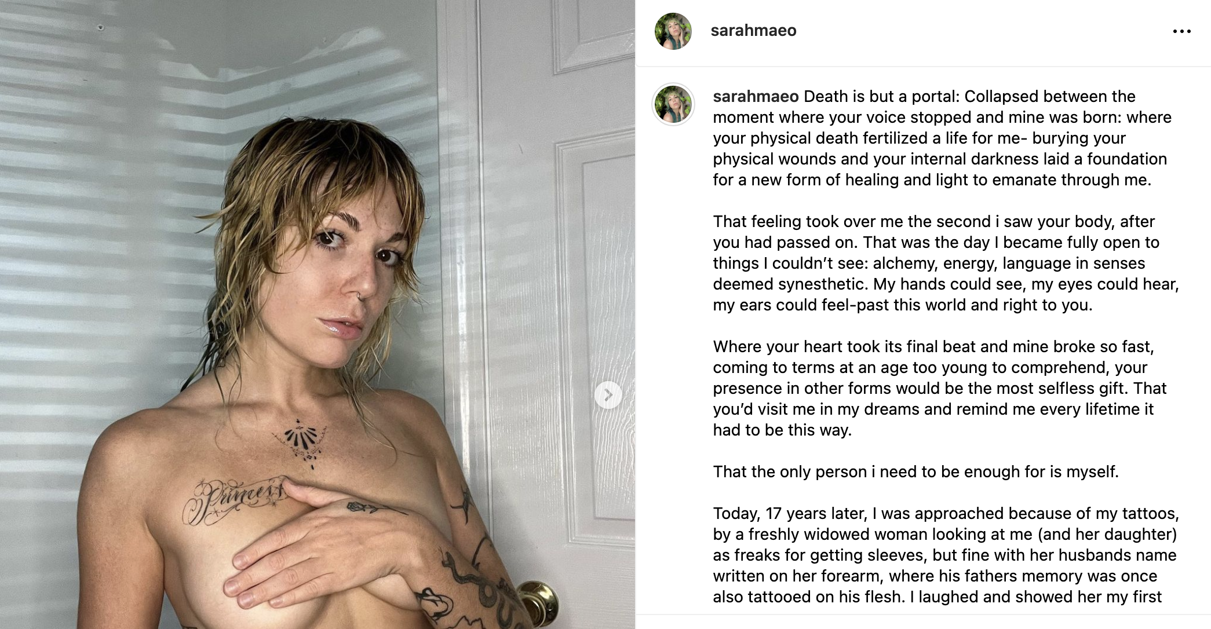Click the small avatar beside the caption
The image size is (1211, 629).
point(673,104)
